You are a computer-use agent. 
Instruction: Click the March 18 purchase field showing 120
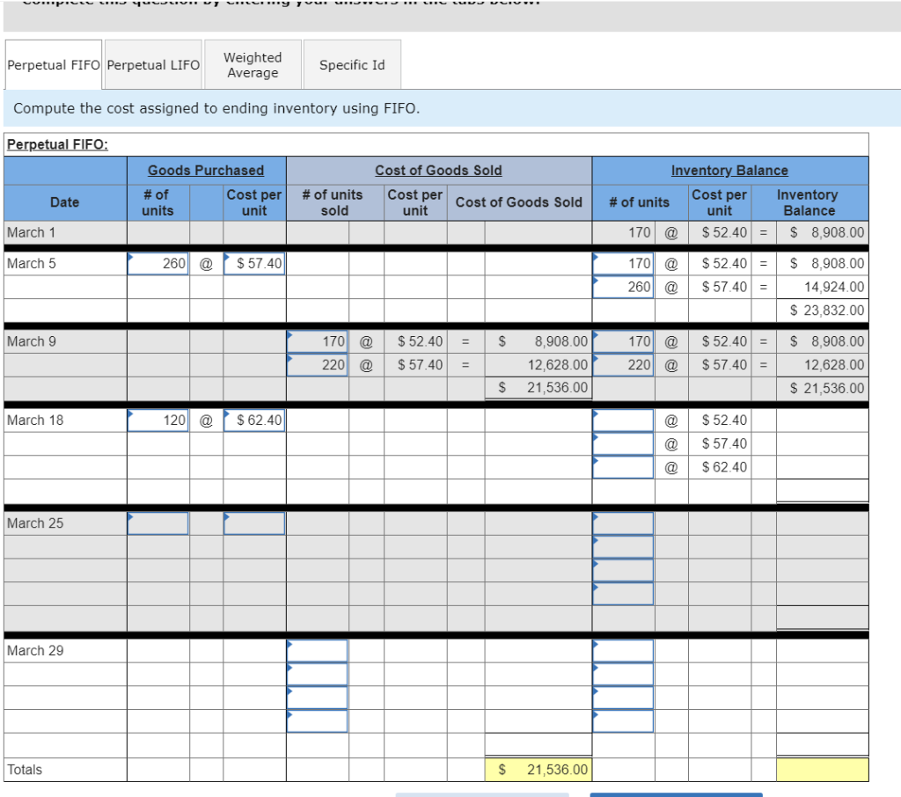click(159, 420)
